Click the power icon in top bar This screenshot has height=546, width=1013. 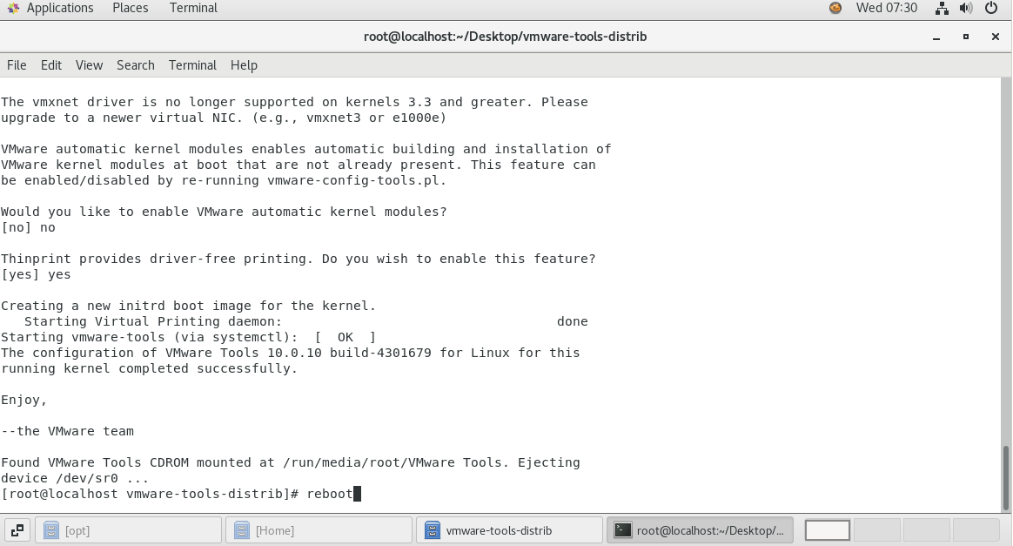pyautogui.click(x=991, y=8)
